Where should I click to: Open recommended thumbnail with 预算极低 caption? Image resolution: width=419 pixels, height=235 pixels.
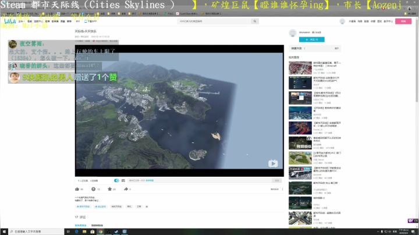point(300,143)
